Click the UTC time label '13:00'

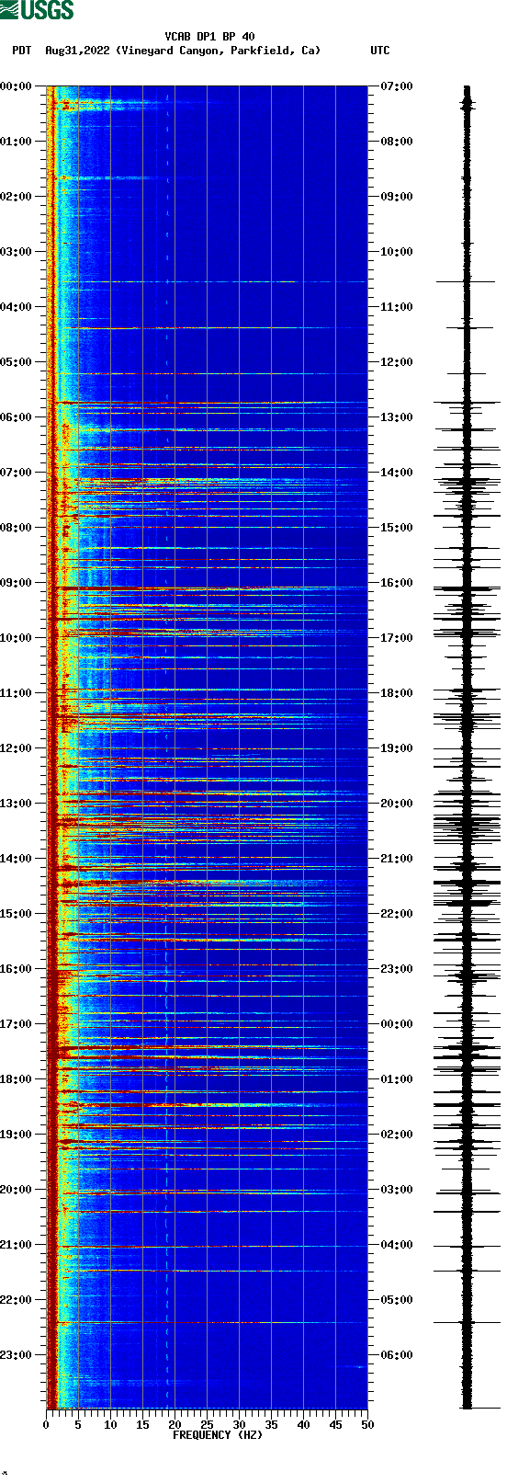tap(397, 417)
